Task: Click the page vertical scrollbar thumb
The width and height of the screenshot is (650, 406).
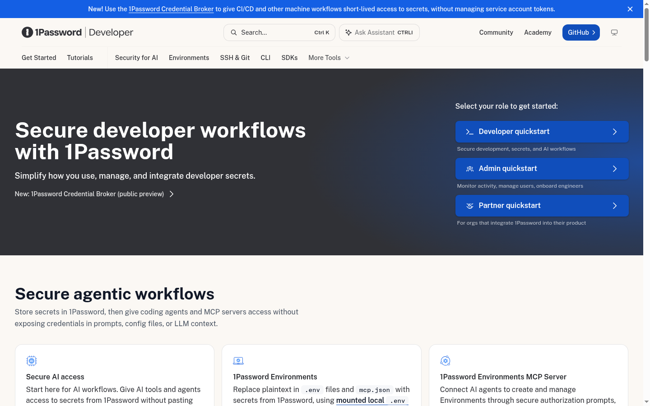Action: click(x=646, y=34)
